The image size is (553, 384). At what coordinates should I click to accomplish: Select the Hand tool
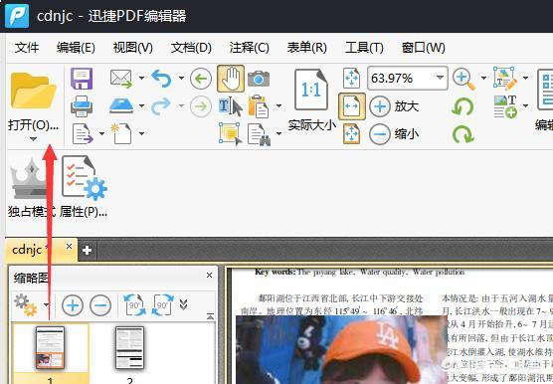pyautogui.click(x=231, y=79)
